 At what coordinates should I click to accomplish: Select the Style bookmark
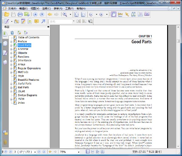click(x=21, y=76)
